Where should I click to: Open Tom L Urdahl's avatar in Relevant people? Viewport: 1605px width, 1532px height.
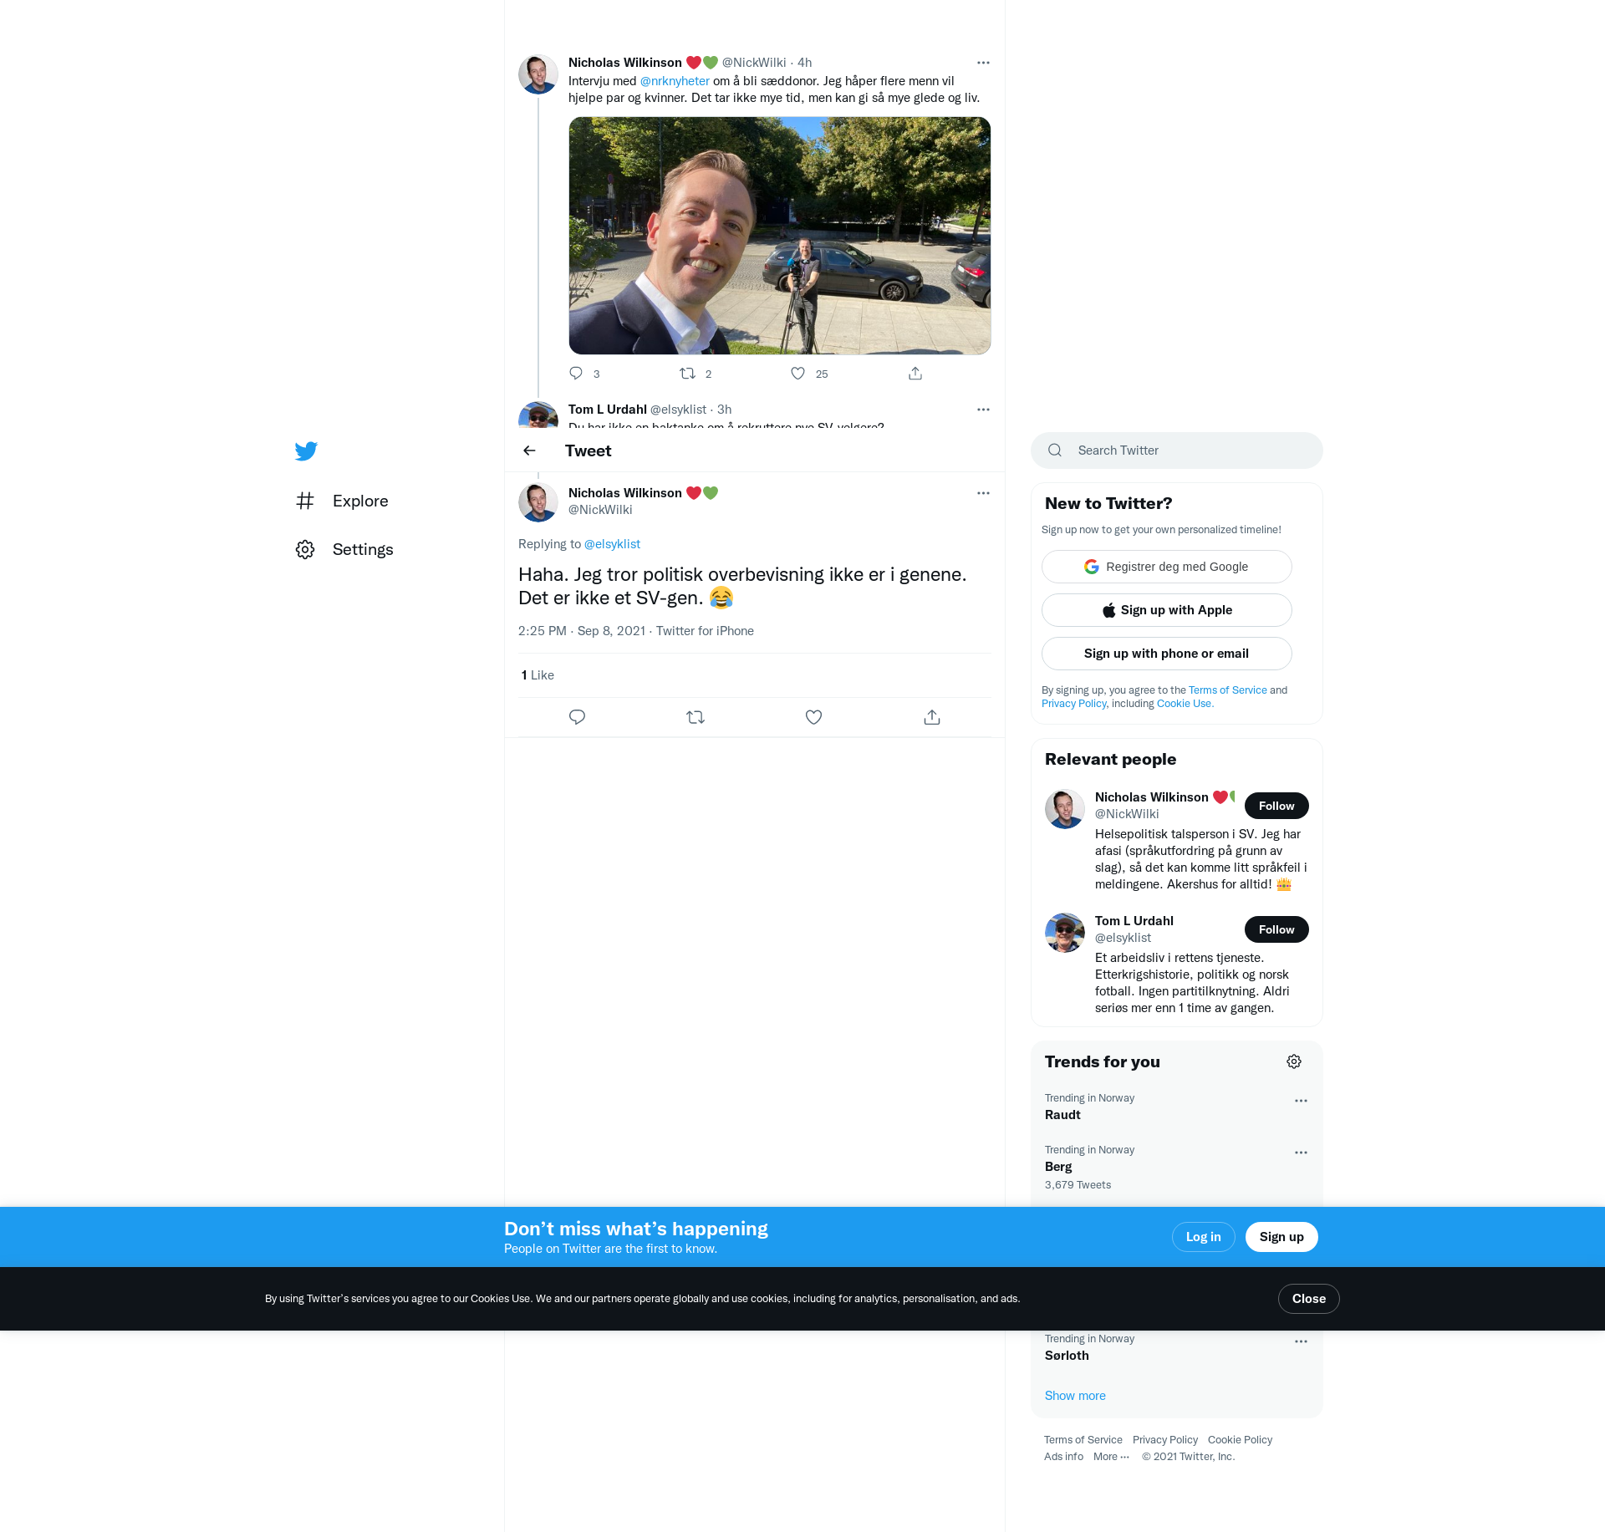point(1065,933)
